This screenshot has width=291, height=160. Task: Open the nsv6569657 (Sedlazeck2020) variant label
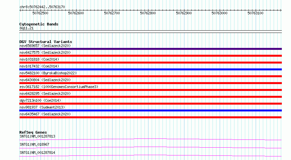pos(45,46)
